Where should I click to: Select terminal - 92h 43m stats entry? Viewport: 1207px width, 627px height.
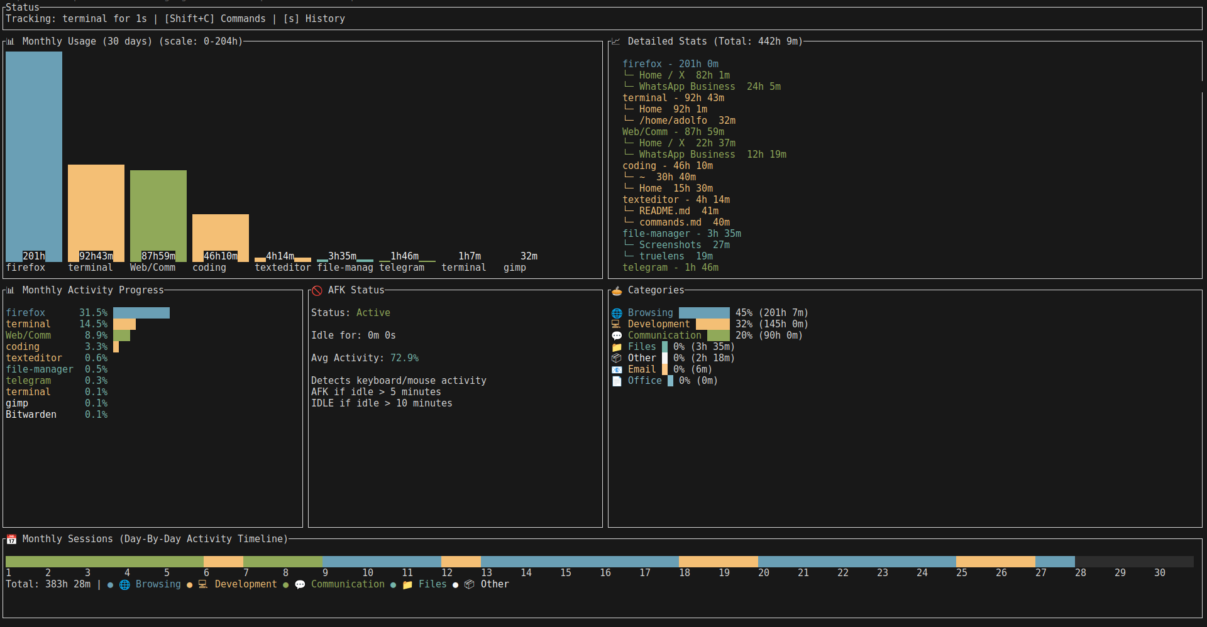(x=673, y=98)
